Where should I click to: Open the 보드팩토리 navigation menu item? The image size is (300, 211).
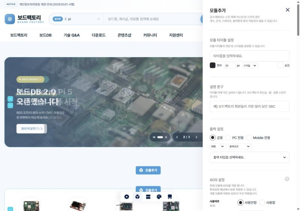19,35
